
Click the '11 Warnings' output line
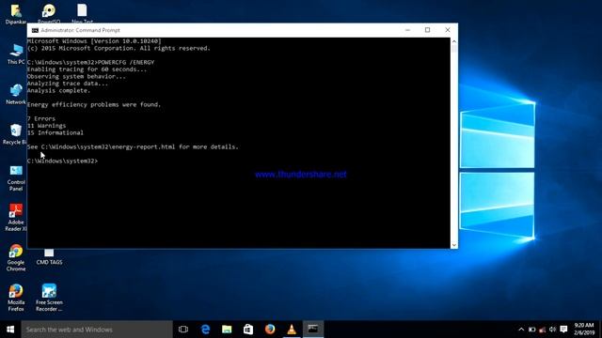tap(46, 126)
